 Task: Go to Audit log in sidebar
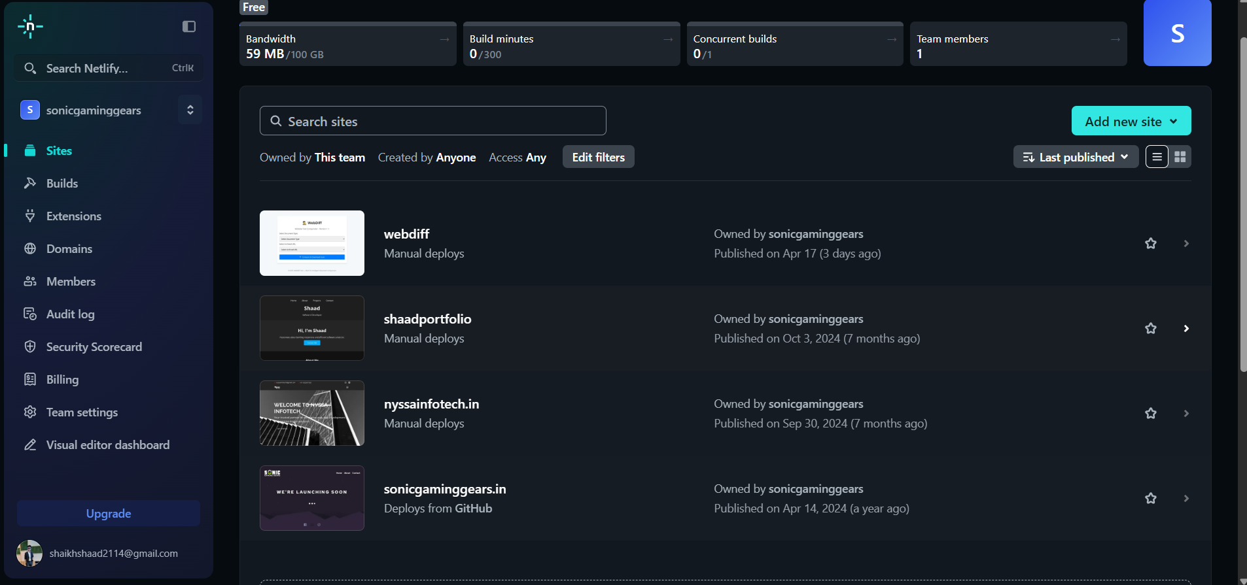pyautogui.click(x=71, y=314)
